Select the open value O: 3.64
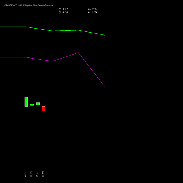183x183 pixels. tap(63, 12)
